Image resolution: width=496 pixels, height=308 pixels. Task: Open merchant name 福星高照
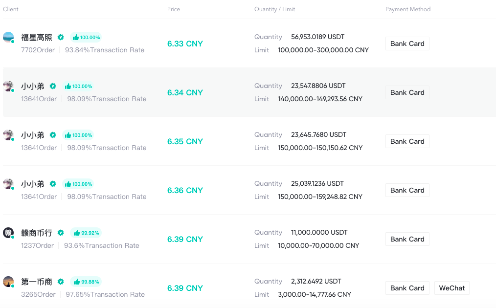[x=37, y=37]
